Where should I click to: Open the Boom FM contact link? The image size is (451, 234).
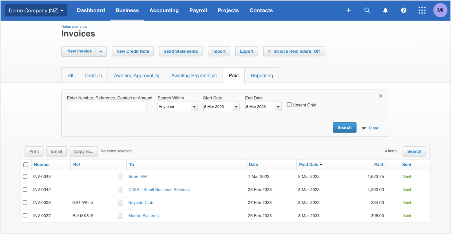[x=138, y=176]
